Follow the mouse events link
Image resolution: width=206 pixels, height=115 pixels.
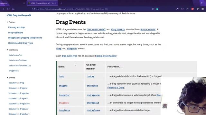(148, 30)
